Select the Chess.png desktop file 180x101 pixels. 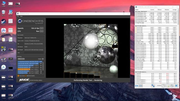pyautogui.click(x=11, y=40)
